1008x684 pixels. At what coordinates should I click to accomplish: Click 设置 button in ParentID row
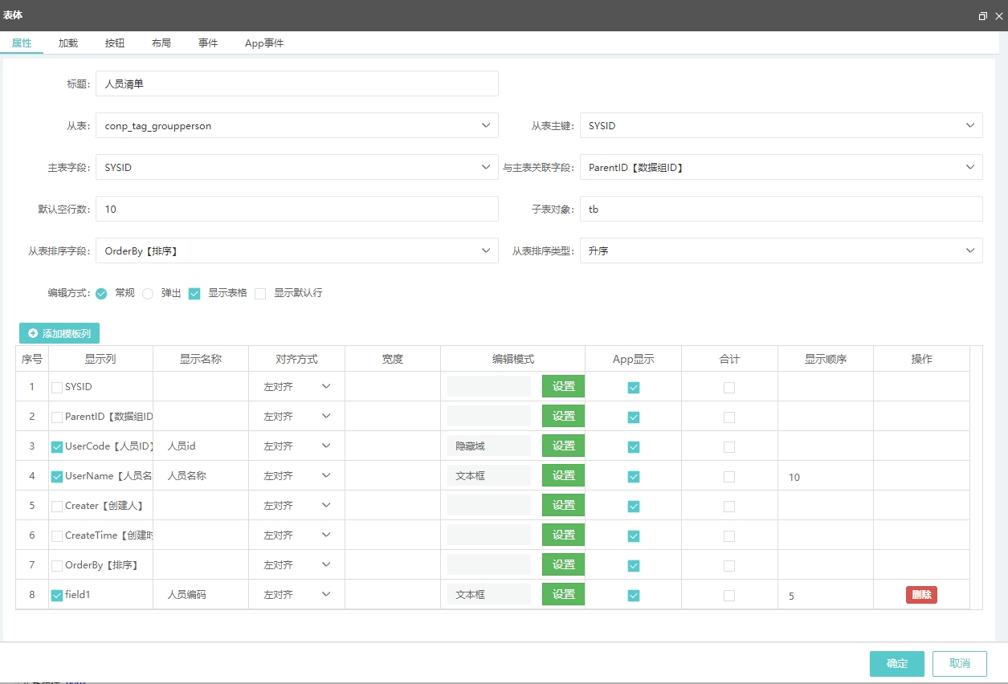click(563, 416)
